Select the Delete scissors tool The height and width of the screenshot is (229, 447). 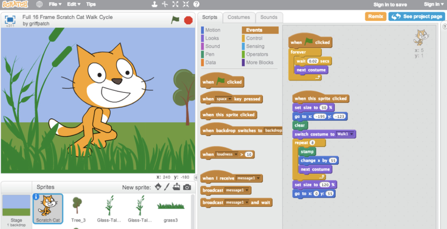165,4
